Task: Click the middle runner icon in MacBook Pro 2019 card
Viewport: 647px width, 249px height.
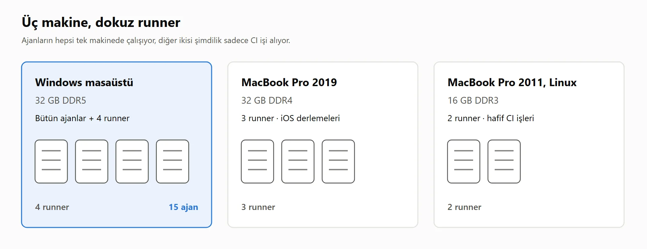Action: pos(298,162)
